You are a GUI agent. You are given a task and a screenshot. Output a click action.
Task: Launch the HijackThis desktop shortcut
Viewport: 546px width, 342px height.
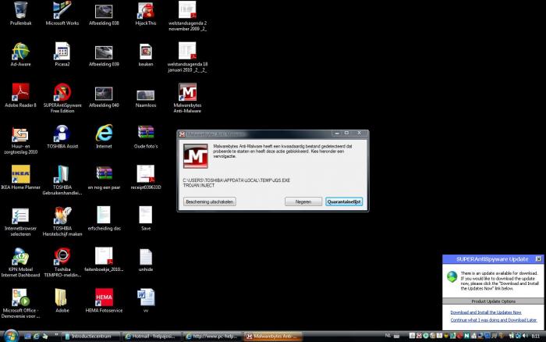click(x=146, y=14)
